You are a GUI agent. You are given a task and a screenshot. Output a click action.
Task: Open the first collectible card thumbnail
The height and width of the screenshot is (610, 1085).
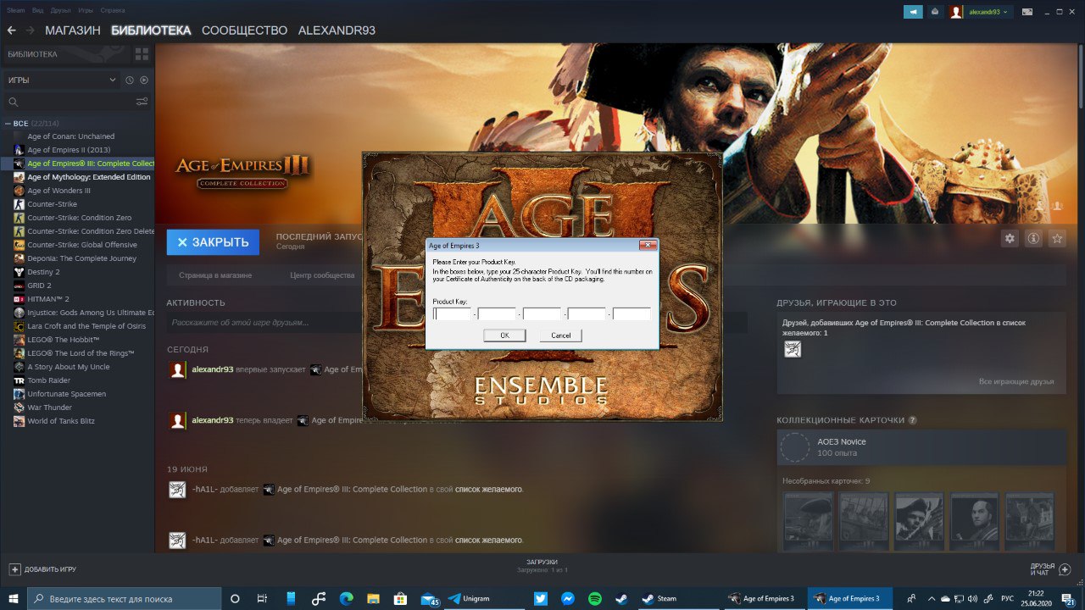pyautogui.click(x=808, y=521)
